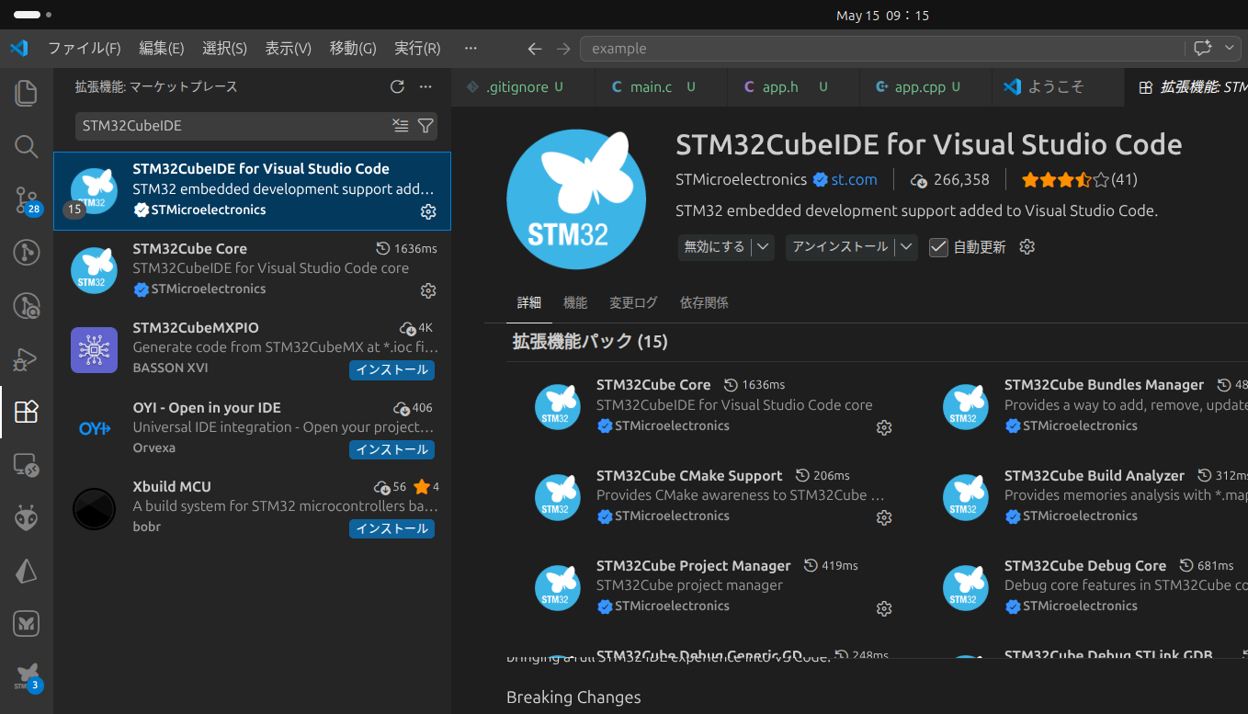Click the filter extensions funnel icon
The width and height of the screenshot is (1248, 714).
[x=425, y=126]
